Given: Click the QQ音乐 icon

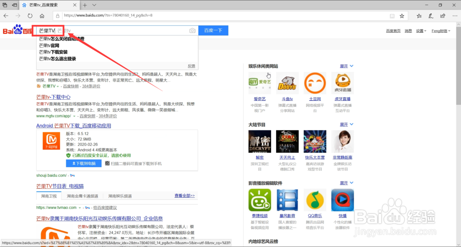Looking at the screenshot, I should pyautogui.click(x=315, y=200).
